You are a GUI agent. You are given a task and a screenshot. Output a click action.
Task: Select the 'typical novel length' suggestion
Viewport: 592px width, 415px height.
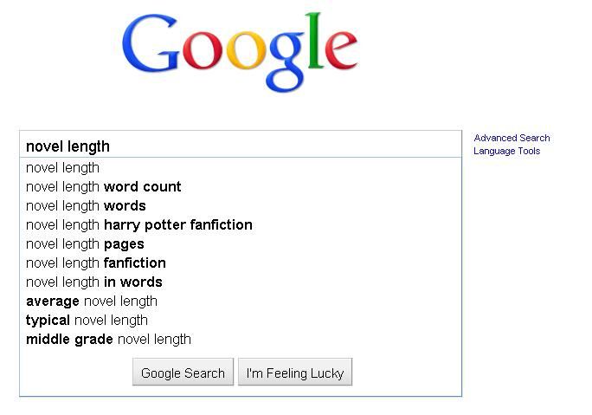pos(87,320)
